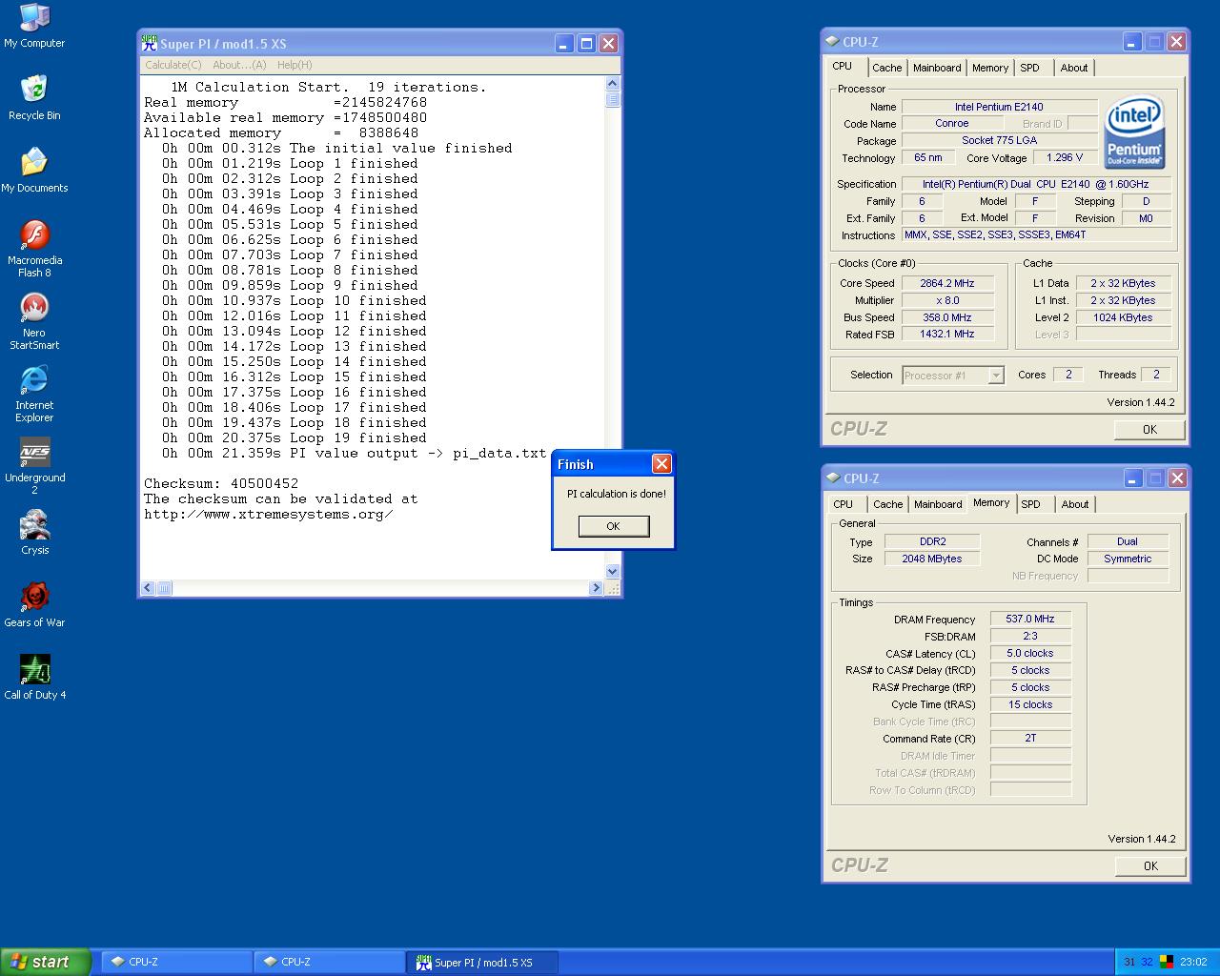The image size is (1220, 976).
Task: Click the Core Speed 2864.2 MHz value
Action: click(x=947, y=283)
